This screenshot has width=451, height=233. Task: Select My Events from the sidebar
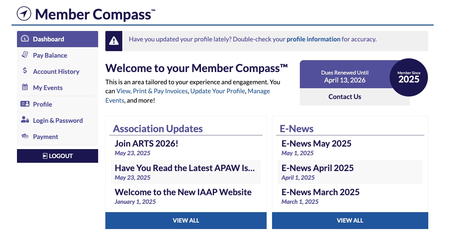57,88
